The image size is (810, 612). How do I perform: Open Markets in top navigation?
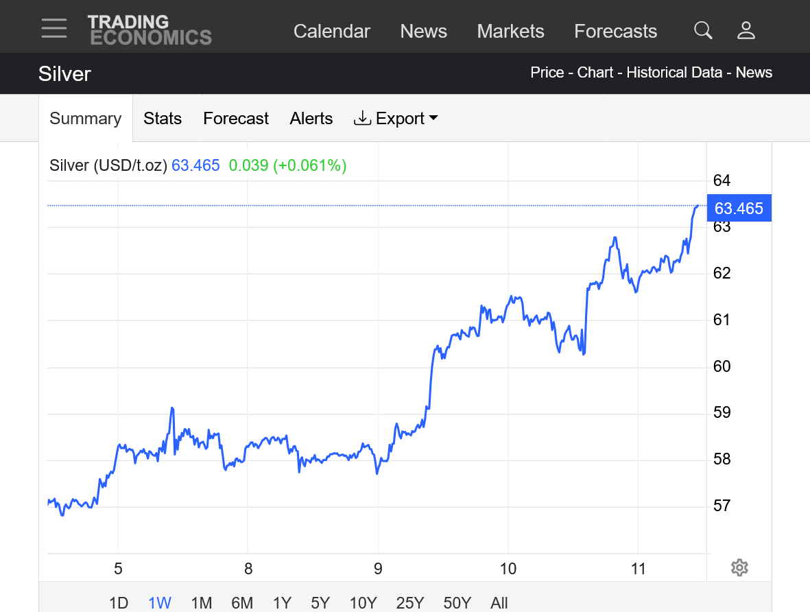click(510, 32)
